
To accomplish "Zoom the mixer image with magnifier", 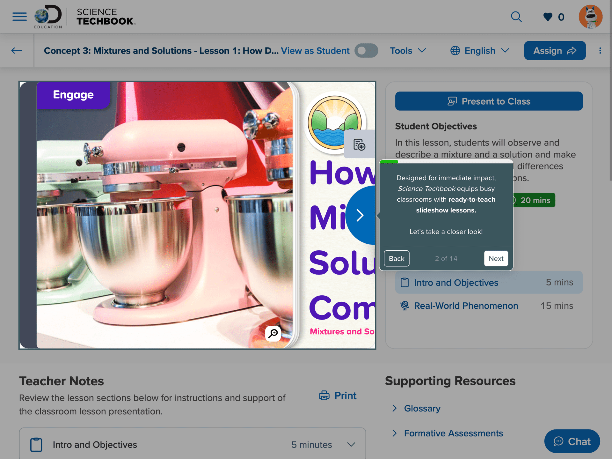I will [x=273, y=333].
